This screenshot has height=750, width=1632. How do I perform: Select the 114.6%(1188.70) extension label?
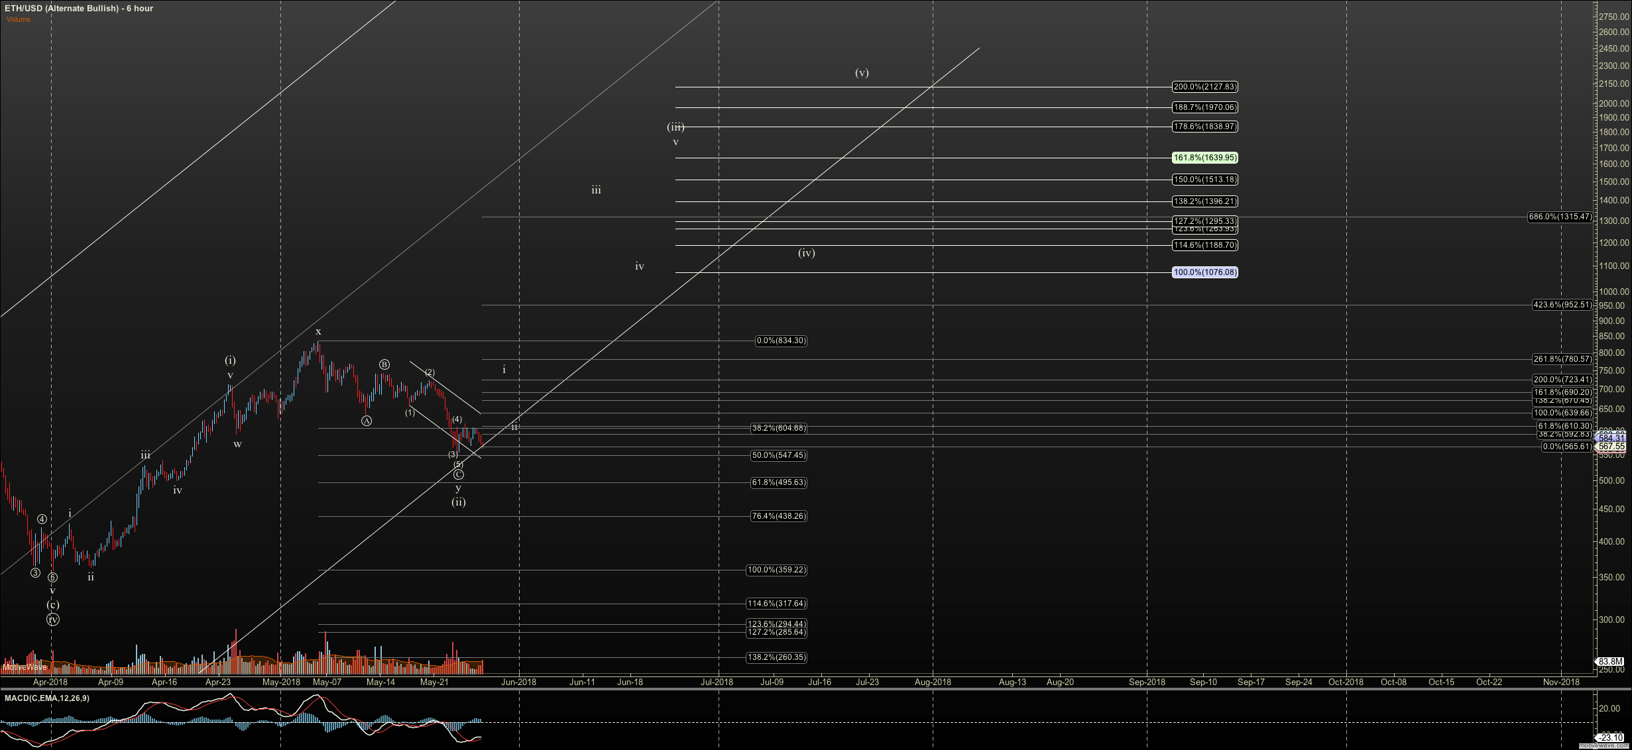click(1204, 245)
